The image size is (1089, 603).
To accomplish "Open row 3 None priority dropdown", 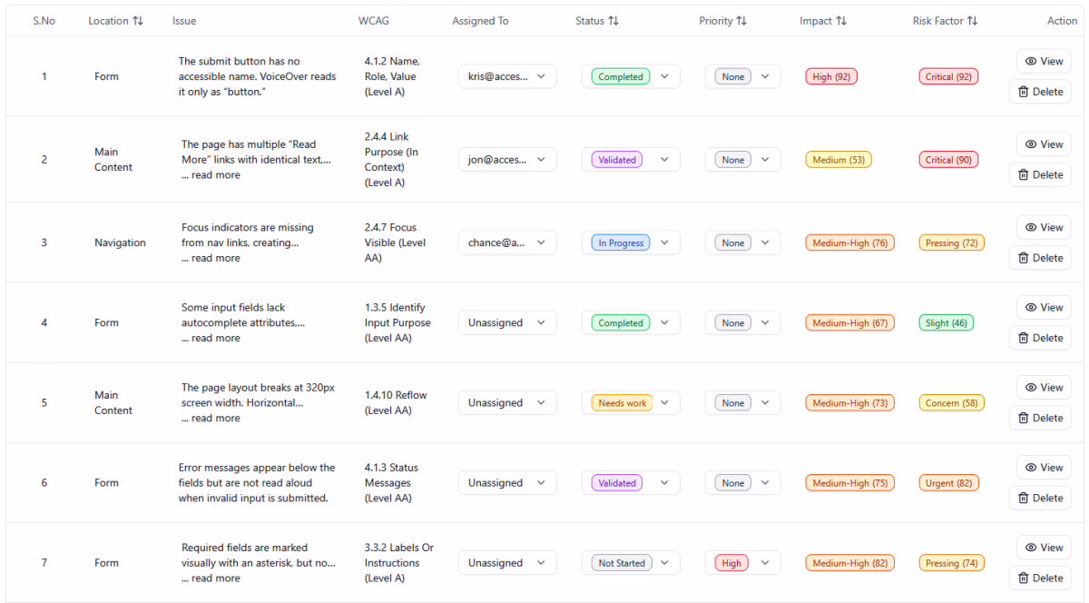I will [743, 243].
